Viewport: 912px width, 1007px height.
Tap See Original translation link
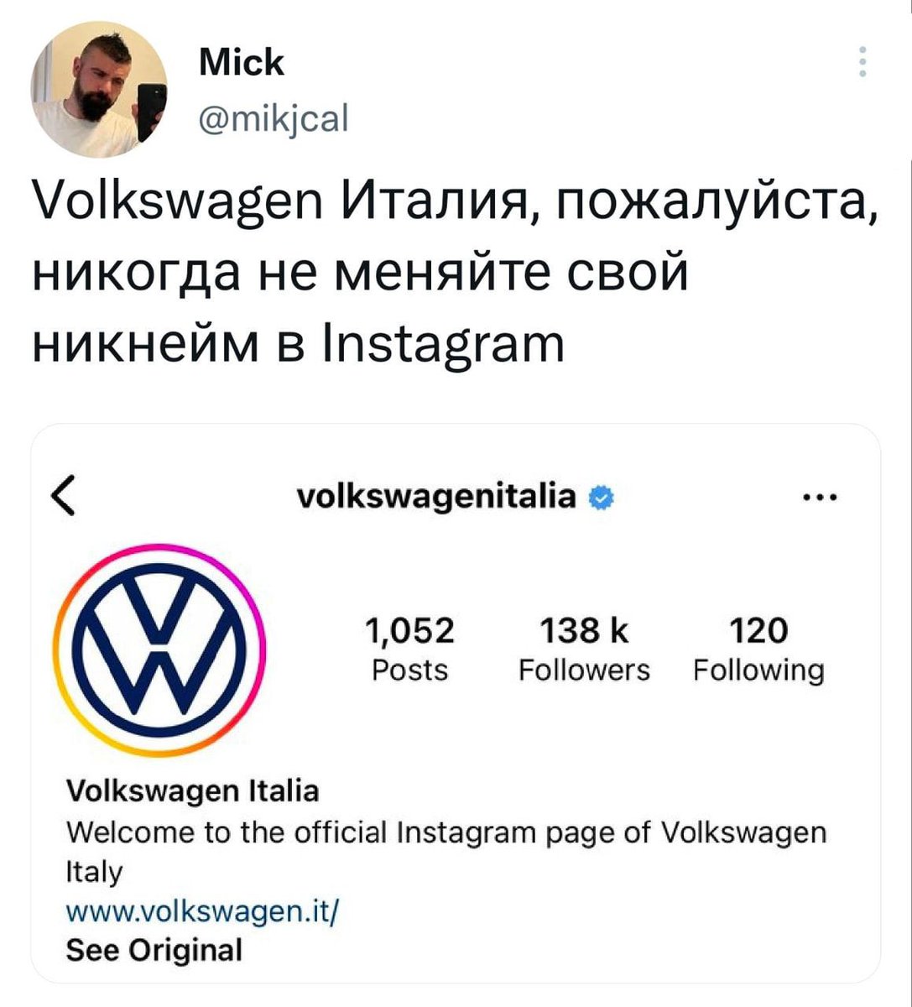pos(154,950)
